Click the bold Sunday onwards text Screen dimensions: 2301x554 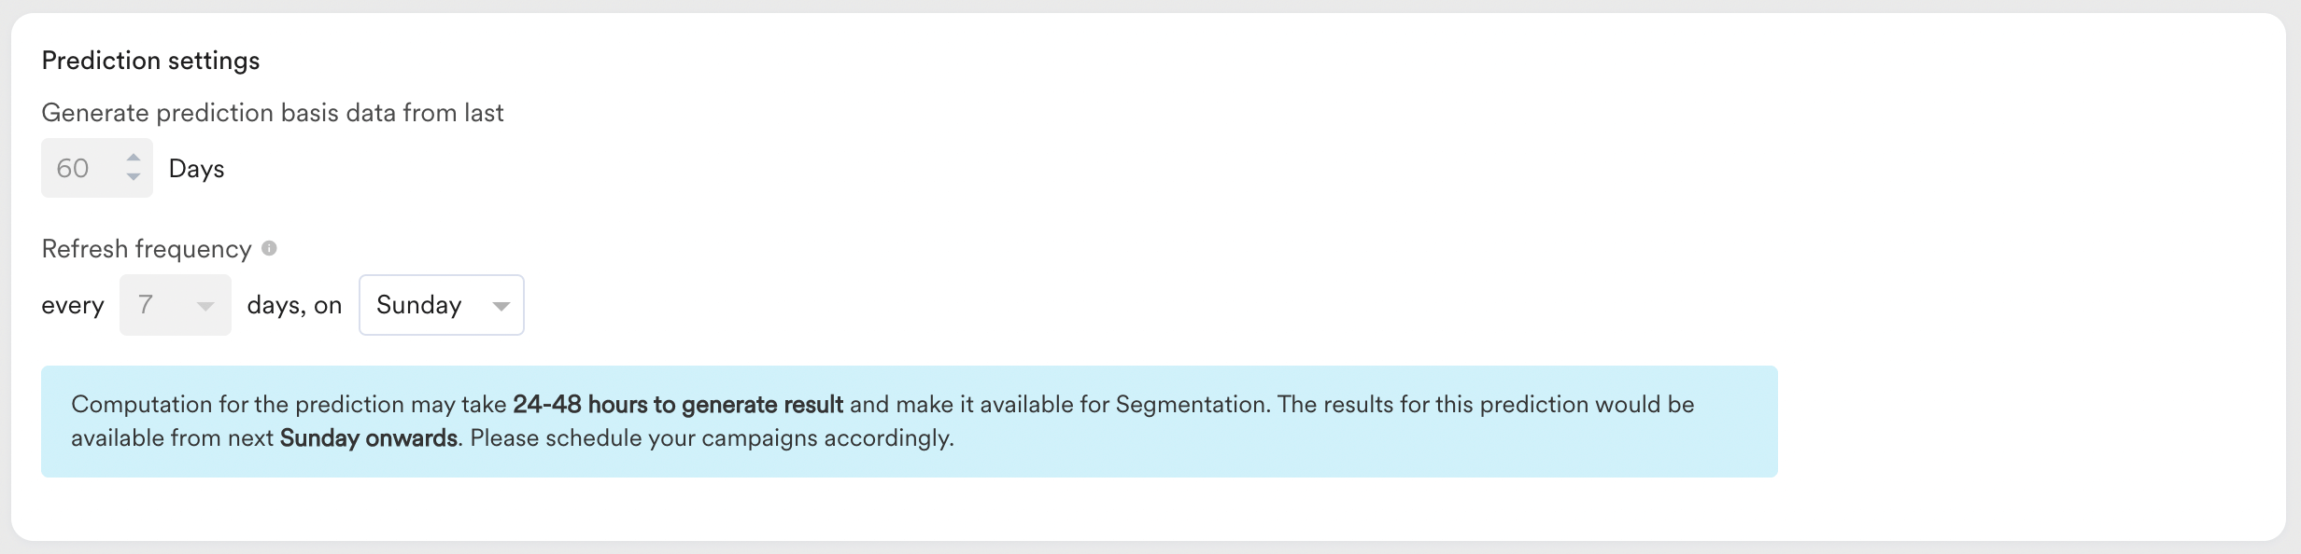coord(368,438)
